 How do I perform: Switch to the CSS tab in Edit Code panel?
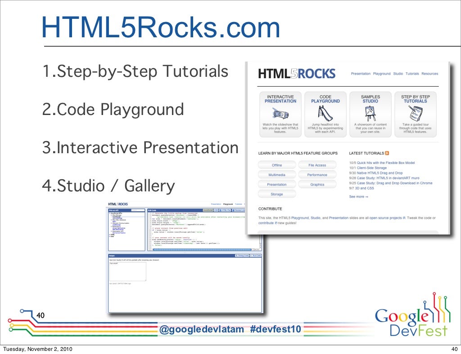[216, 210]
